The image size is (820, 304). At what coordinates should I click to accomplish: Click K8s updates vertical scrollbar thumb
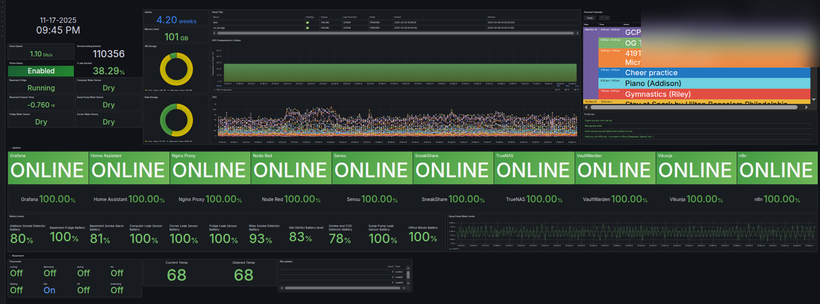coord(408,275)
